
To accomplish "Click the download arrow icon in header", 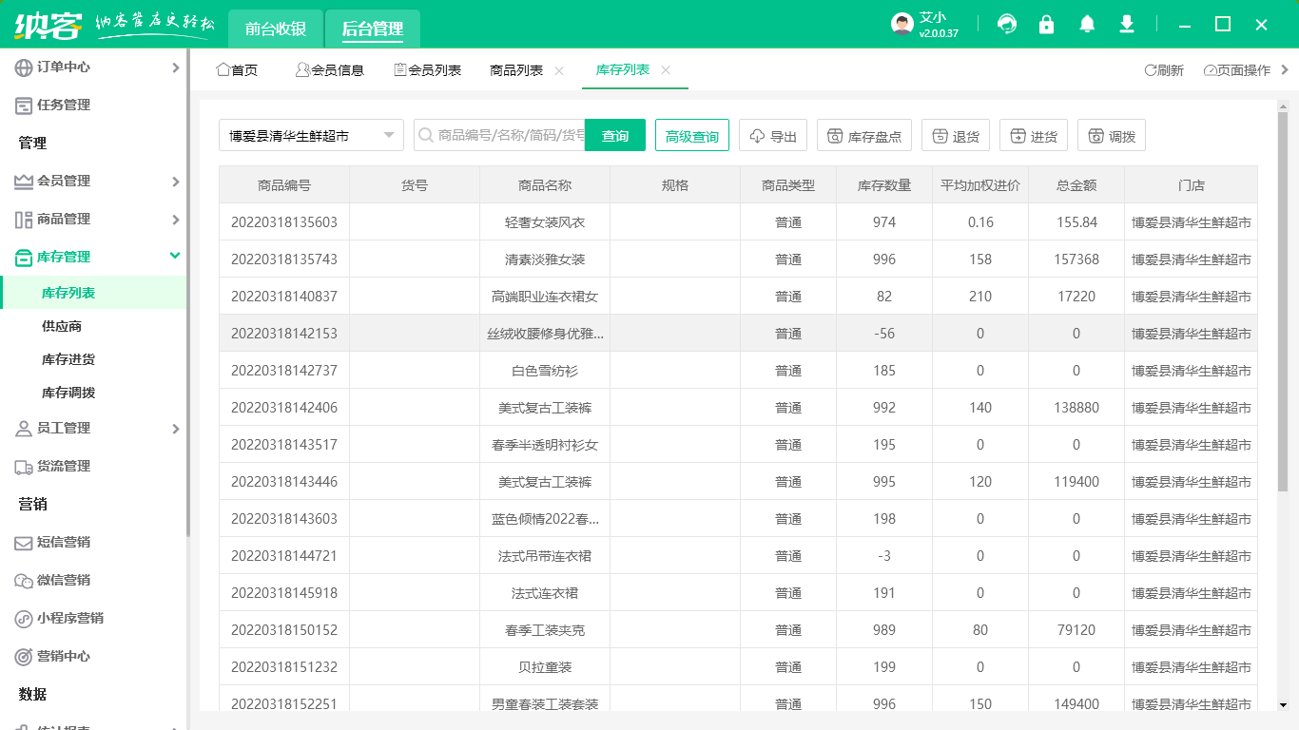I will tap(1127, 24).
